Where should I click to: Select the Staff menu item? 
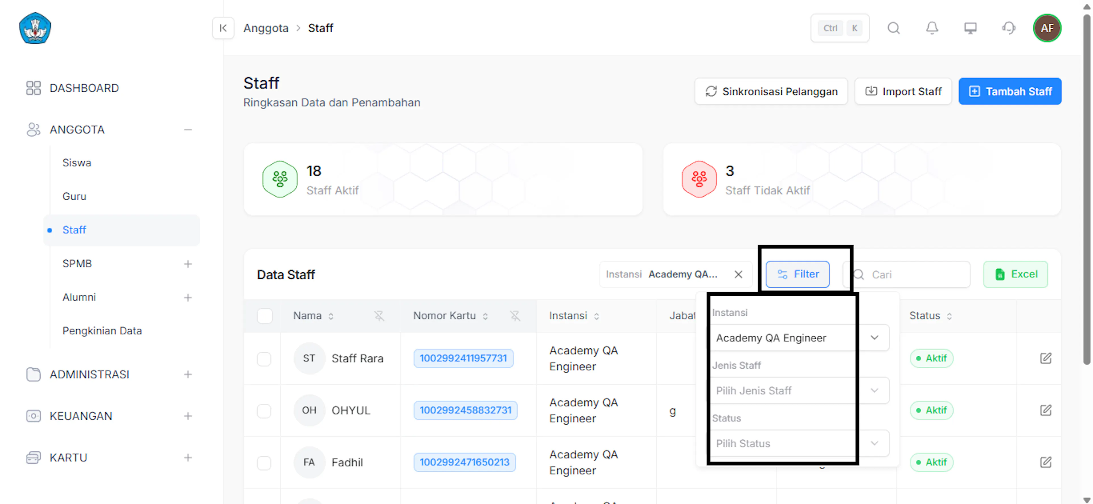pos(121,230)
